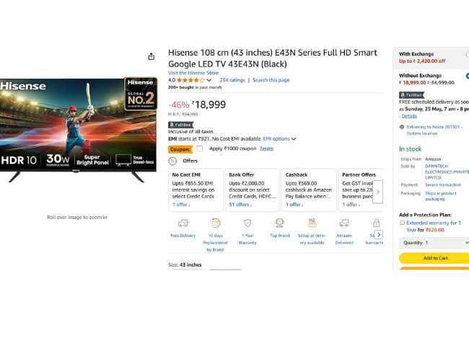Open the Quantity dropdown
469x346 pixels.
(x=434, y=243)
